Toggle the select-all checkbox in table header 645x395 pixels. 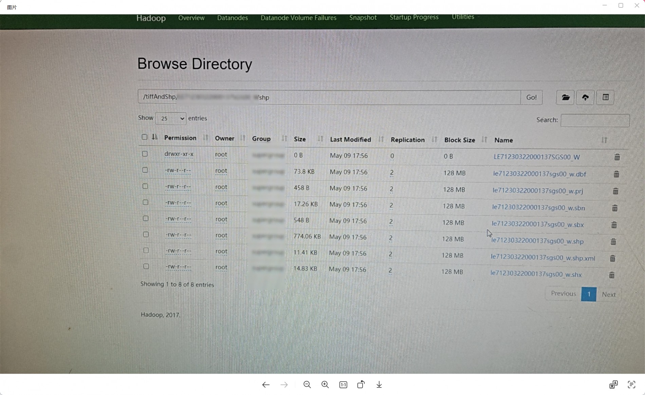pos(144,137)
